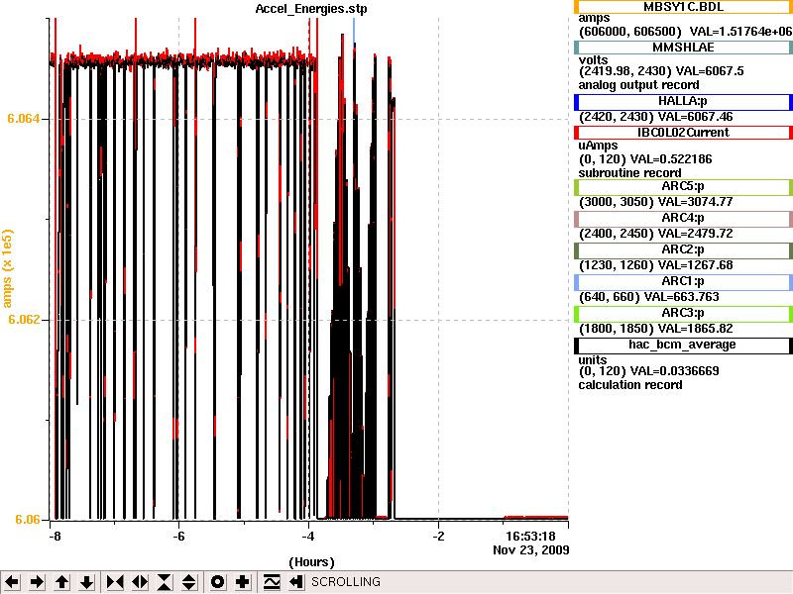Click the return-arrow scroll mode icon
The width and height of the screenshot is (793, 594).
(296, 582)
